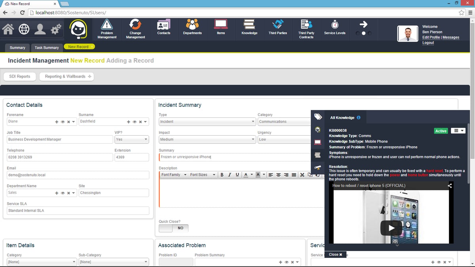The image size is (475, 267).
Task: Open the Service Levels module
Action: coord(335,28)
